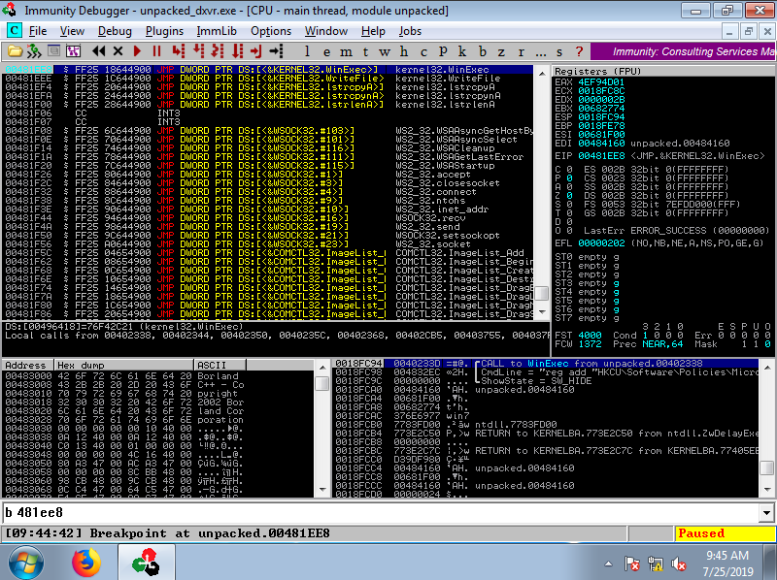This screenshot has height=580, width=777.
Task: Open the Jobs menu
Action: pos(410,31)
